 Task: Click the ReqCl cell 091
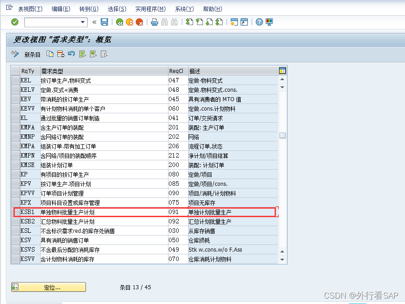tap(178, 212)
